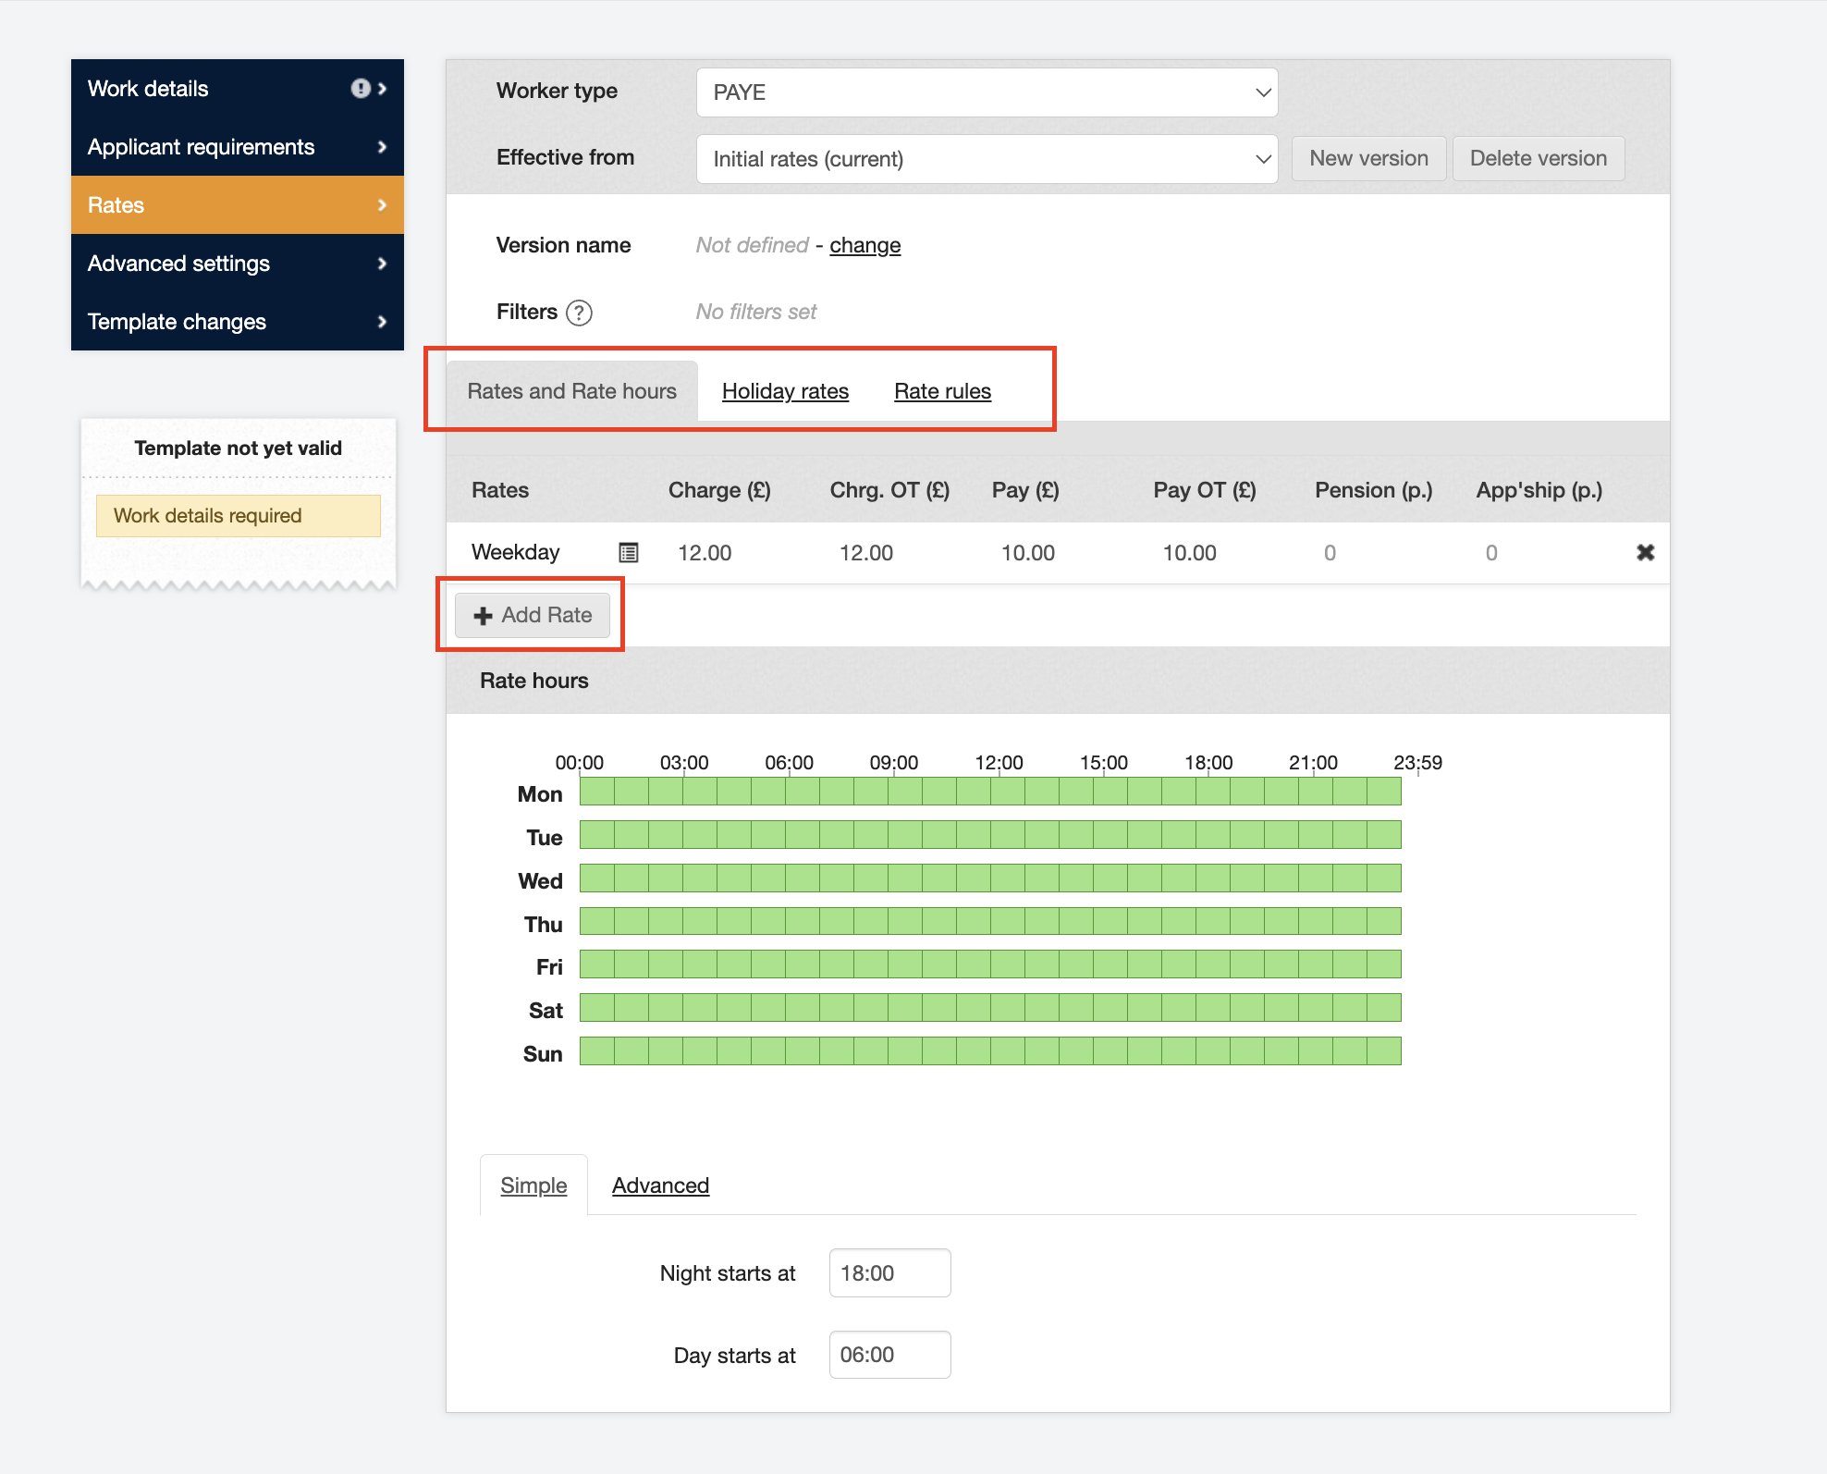Toggle the first Monday rate hours cell

click(596, 792)
